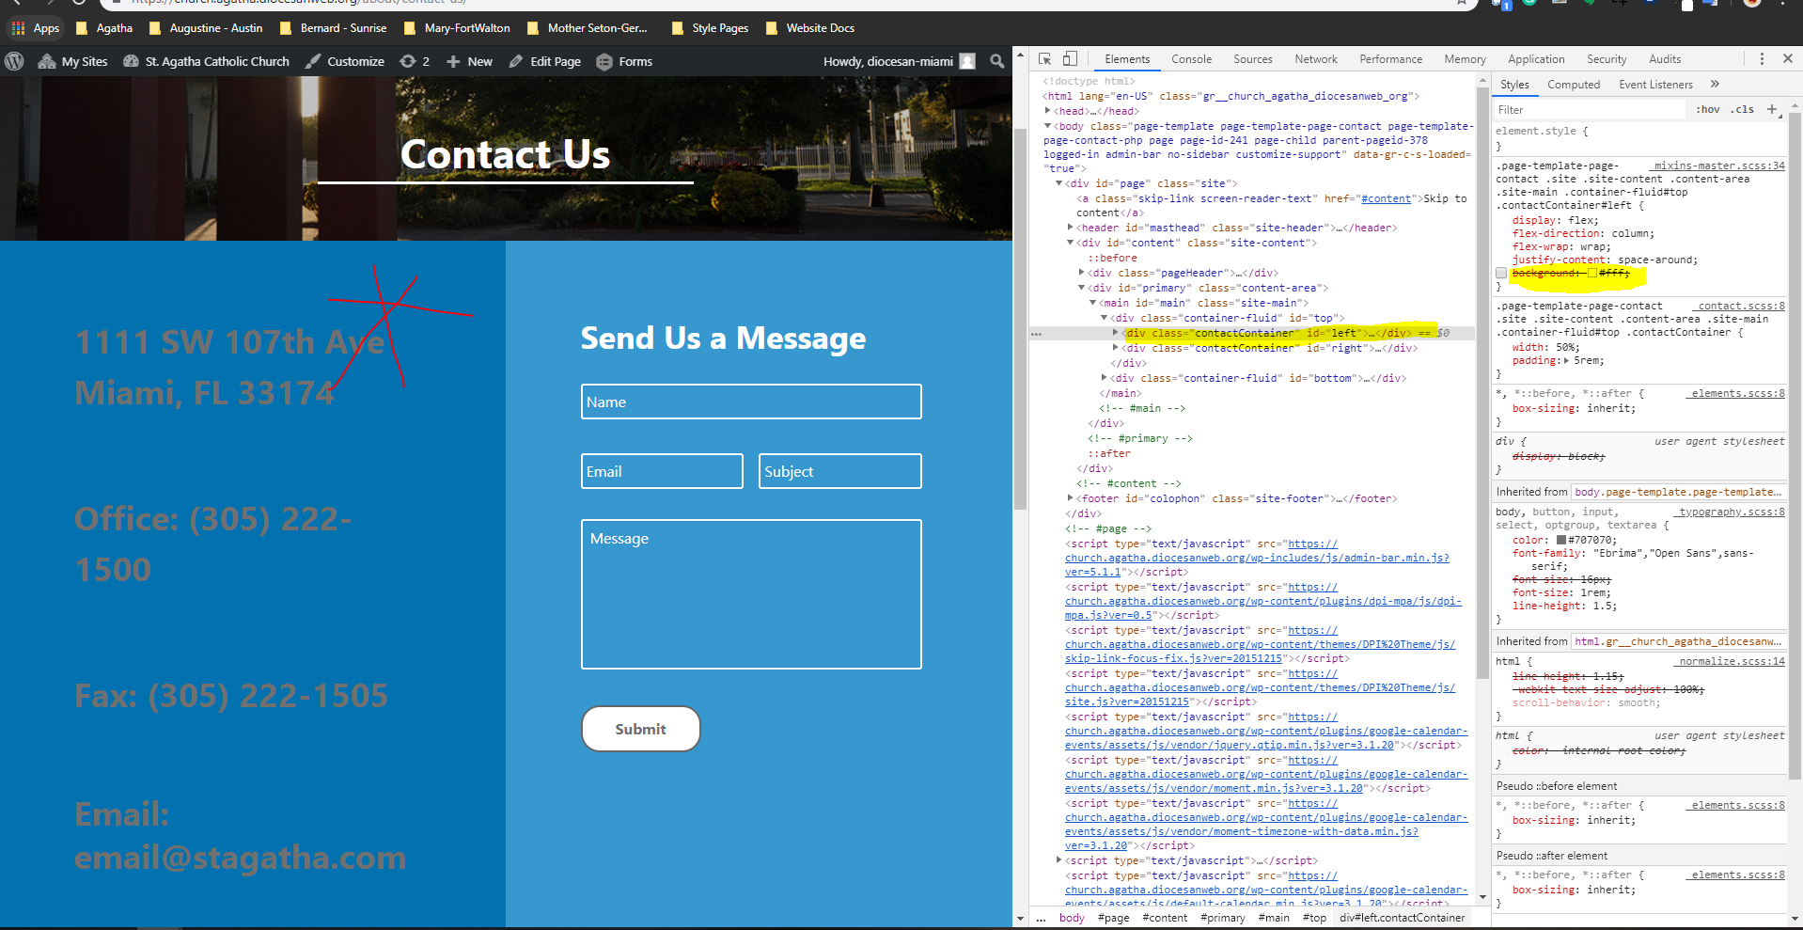The image size is (1803, 930).
Task: Toggle the :hov element state button
Action: [1707, 109]
